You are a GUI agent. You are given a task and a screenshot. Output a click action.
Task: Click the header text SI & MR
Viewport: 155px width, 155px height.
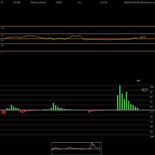pos(16,2)
